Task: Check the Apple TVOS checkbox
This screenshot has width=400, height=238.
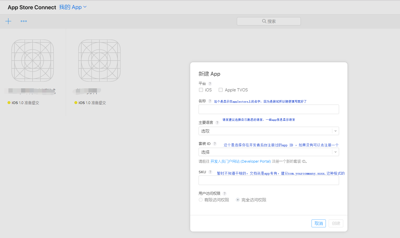Action: point(221,90)
